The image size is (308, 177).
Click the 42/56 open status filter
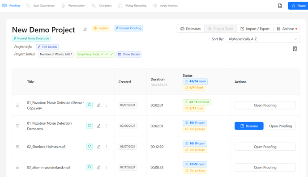pos(195,81)
